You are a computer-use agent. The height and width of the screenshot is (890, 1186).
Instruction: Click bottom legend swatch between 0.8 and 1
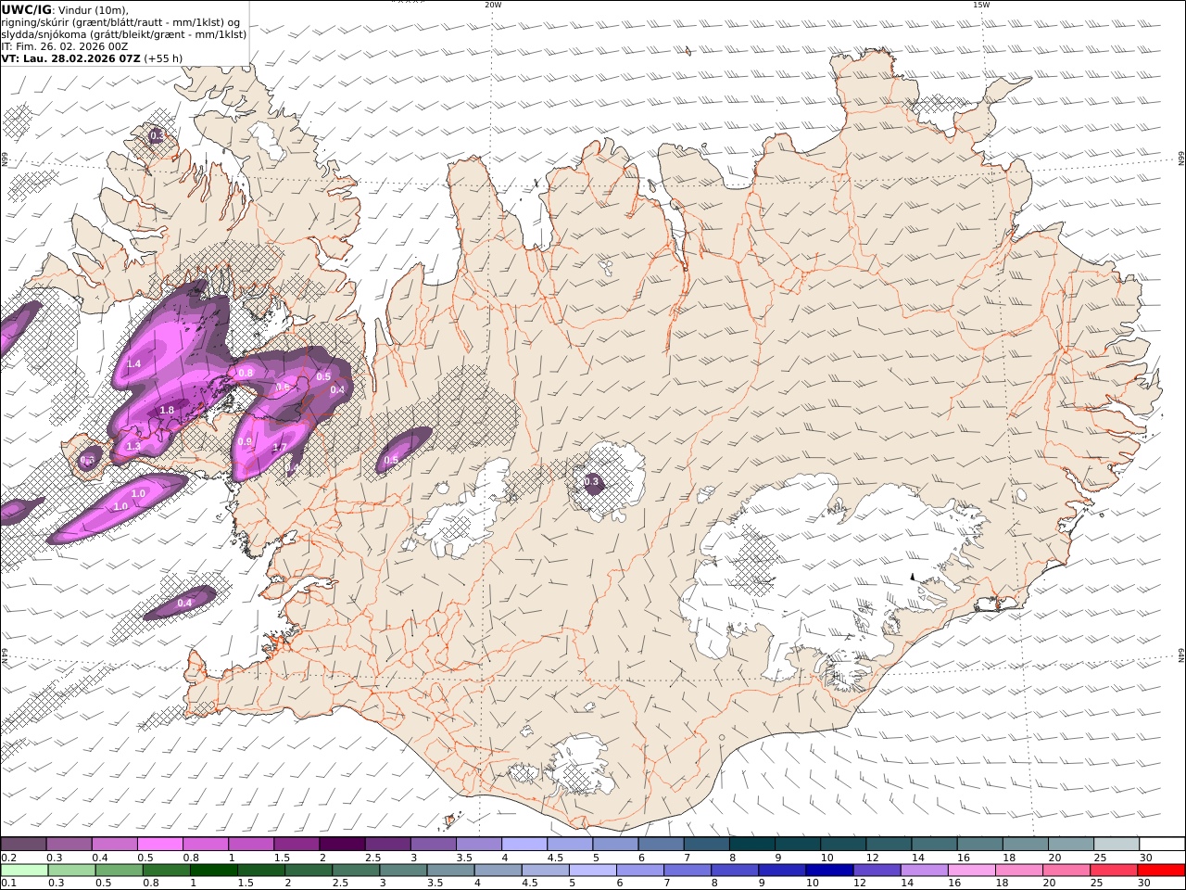pyautogui.click(x=166, y=871)
